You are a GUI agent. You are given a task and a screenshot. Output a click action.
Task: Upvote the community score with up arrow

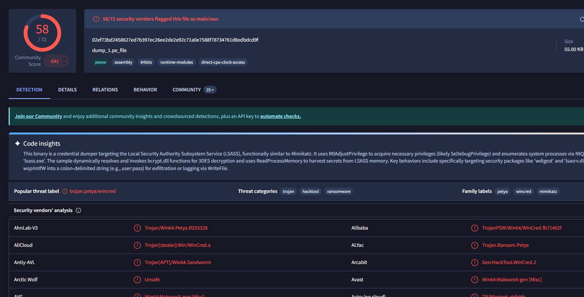coord(64,58)
